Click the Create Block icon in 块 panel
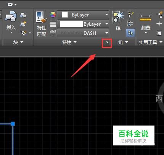Screen dimensions: 164x155 (x=23, y=15)
